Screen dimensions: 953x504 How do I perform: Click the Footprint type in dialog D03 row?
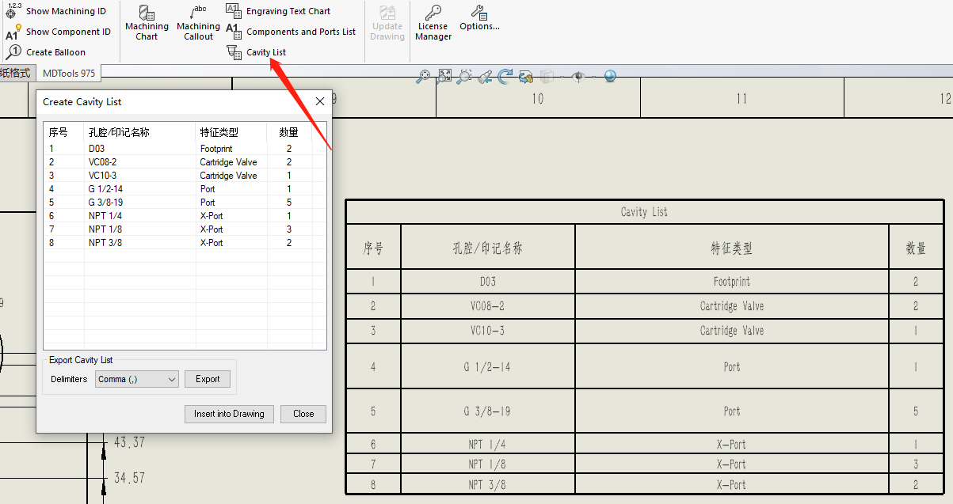(x=216, y=149)
